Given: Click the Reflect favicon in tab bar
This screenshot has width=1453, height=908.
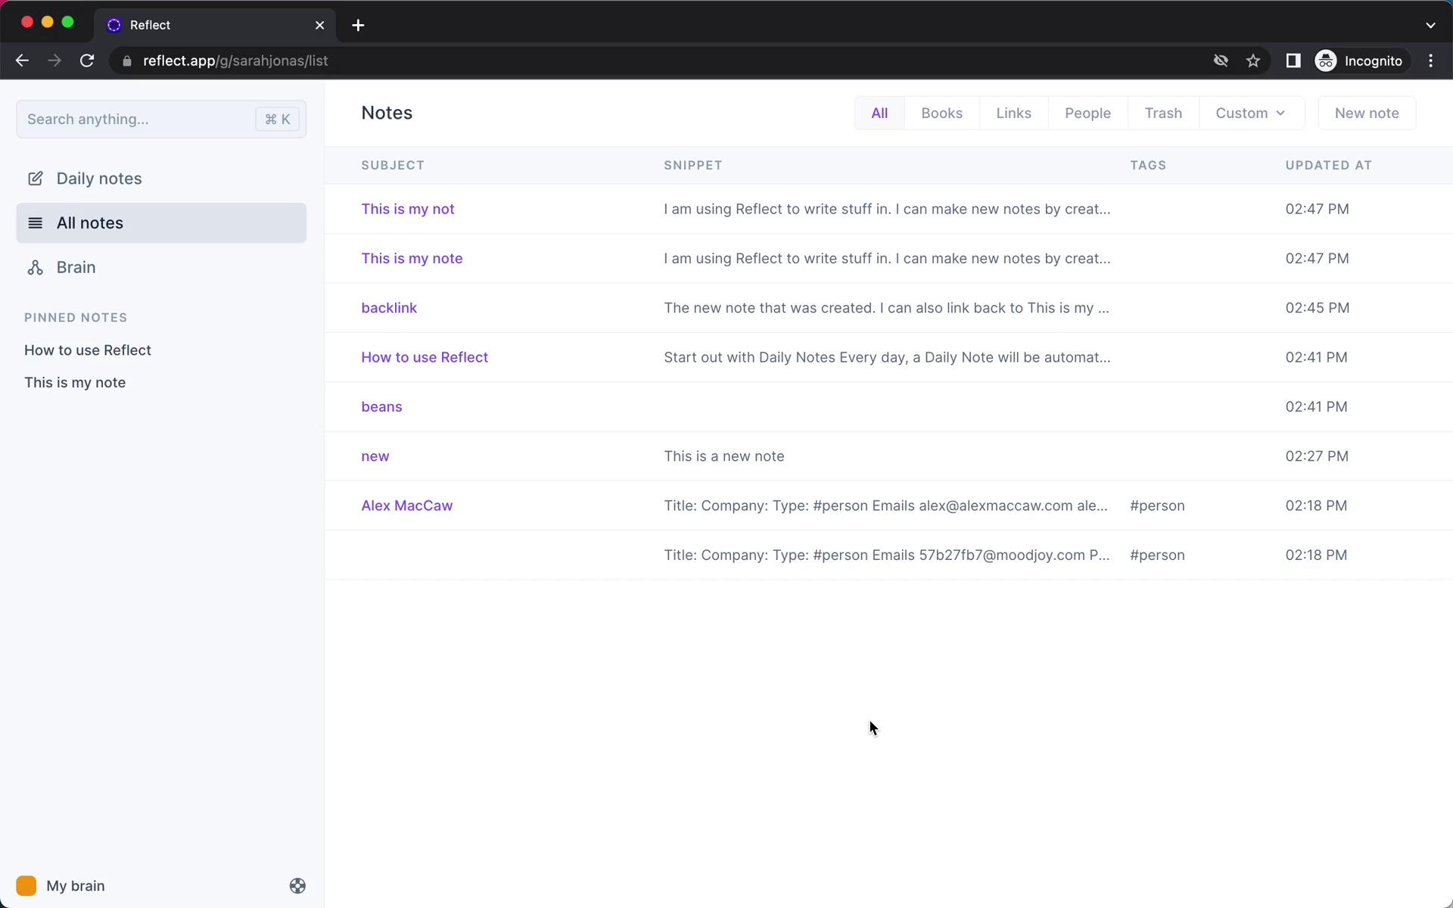Looking at the screenshot, I should 115,25.
